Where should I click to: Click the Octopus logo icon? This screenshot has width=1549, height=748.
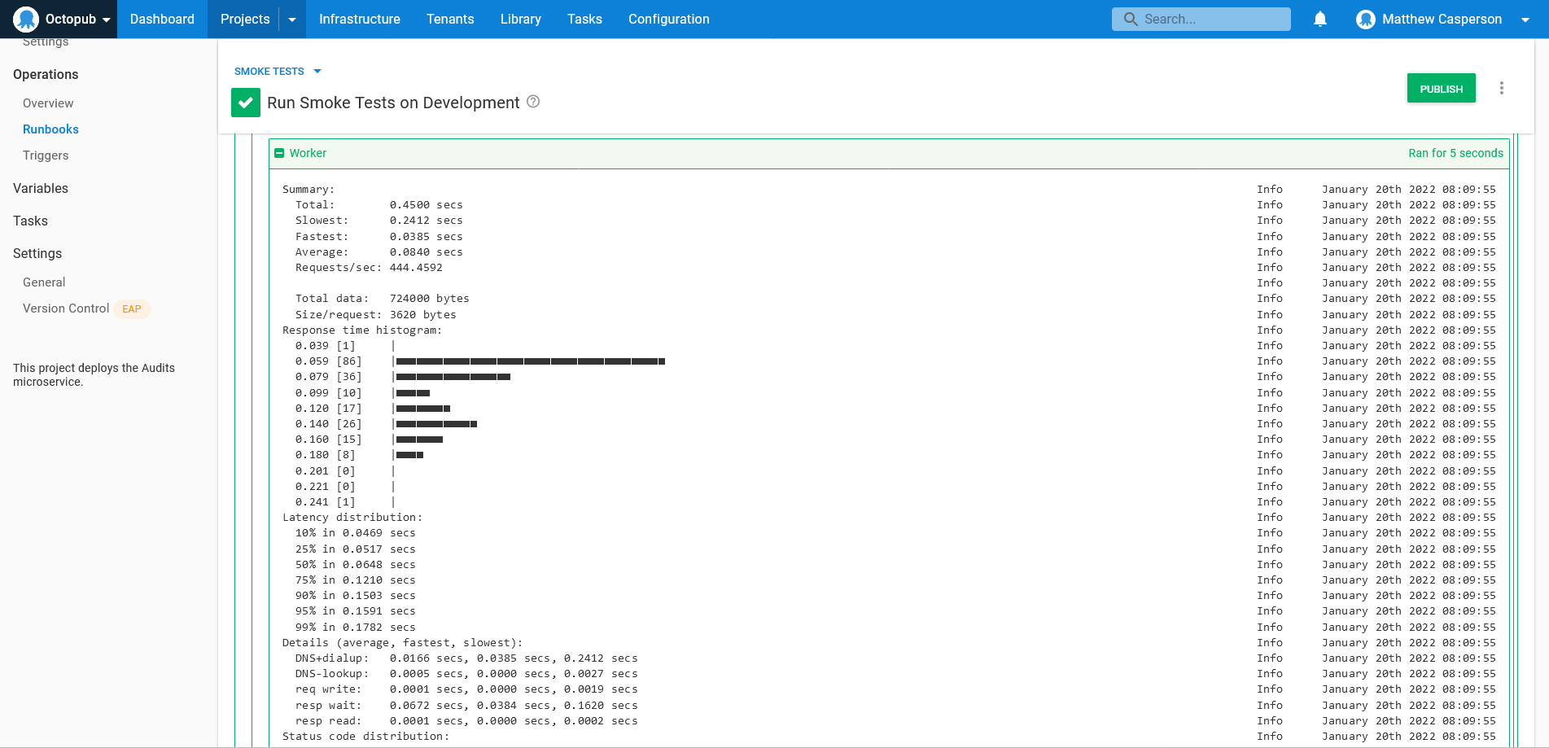26,19
